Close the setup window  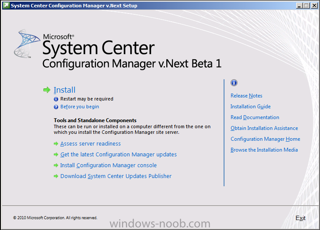tap(314, 6)
